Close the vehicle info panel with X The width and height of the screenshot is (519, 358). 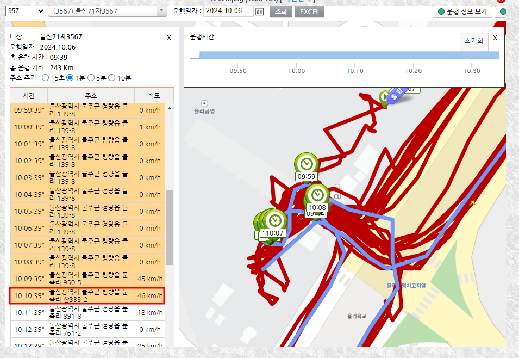(169, 38)
